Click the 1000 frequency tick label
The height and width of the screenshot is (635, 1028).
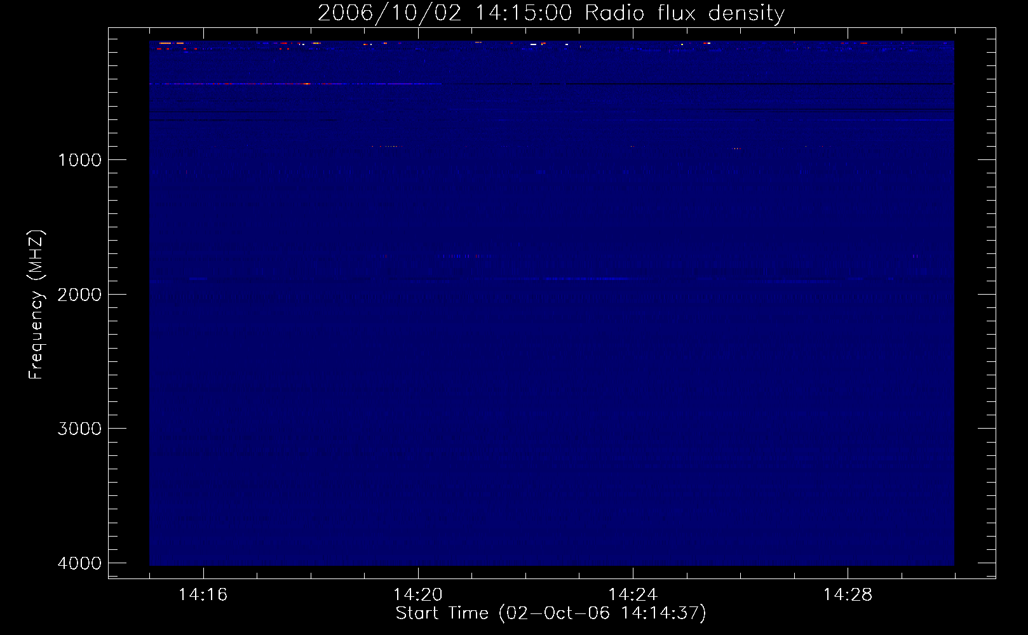79,160
